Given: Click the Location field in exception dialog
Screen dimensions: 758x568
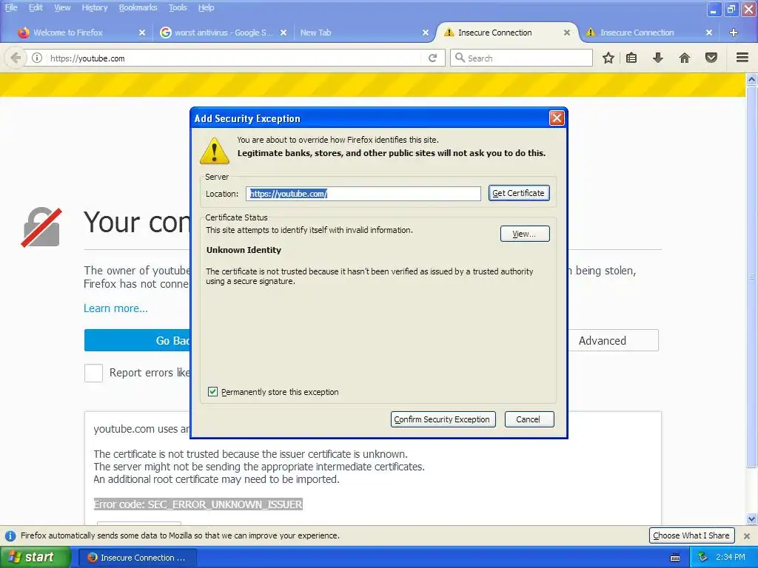Looking at the screenshot, I should [363, 194].
